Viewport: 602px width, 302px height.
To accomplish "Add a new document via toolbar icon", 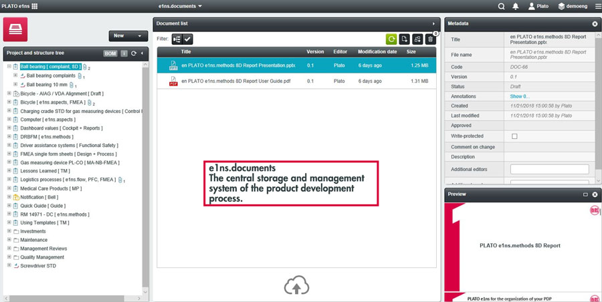I will click(404, 39).
